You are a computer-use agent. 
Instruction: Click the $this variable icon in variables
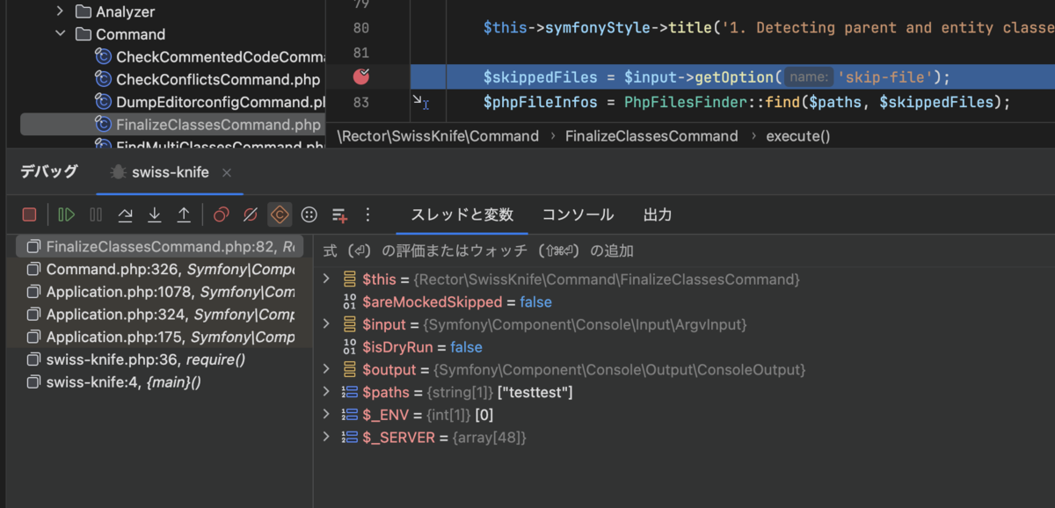click(348, 279)
